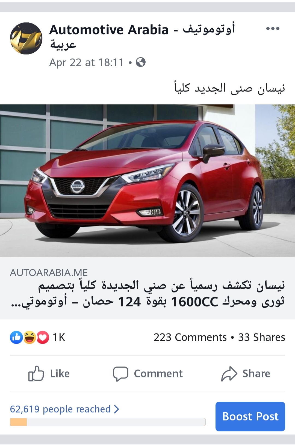The width and height of the screenshot is (295, 447).
Task: Click the laughing Haha reaction emoji
Action: tap(29, 337)
